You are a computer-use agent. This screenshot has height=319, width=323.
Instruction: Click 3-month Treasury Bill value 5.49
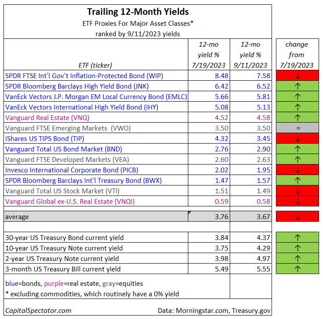pyautogui.click(x=221, y=269)
